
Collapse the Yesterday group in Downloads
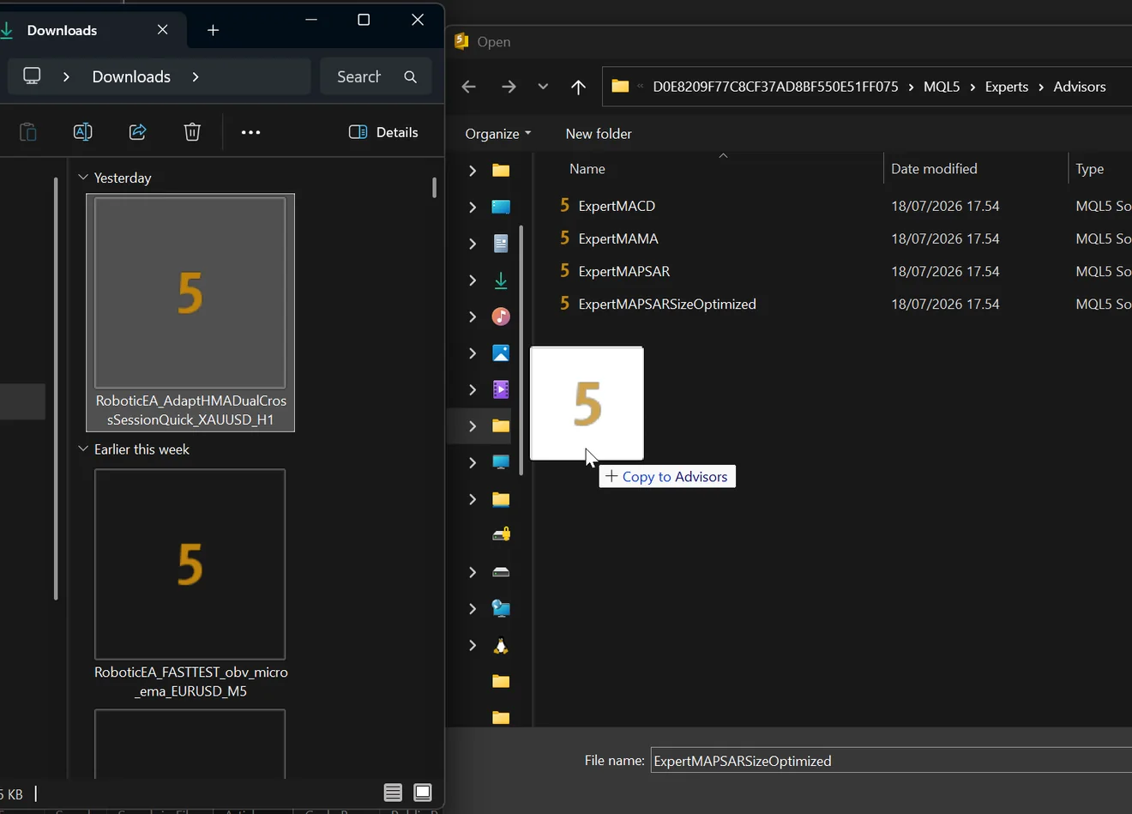coord(83,178)
